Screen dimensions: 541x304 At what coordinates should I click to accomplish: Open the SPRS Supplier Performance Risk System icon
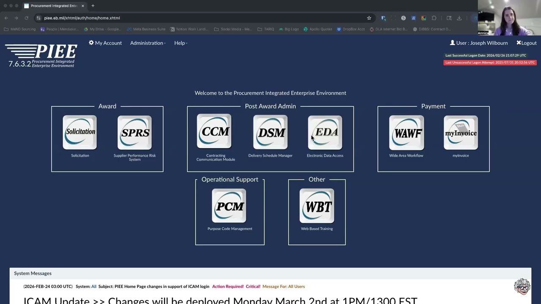pos(134,133)
